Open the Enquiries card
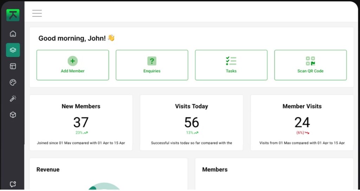The height and width of the screenshot is (191, 360). coord(152,65)
